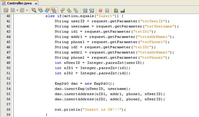
Task: Click the greyed Back navigation button
Action: [13, 10]
